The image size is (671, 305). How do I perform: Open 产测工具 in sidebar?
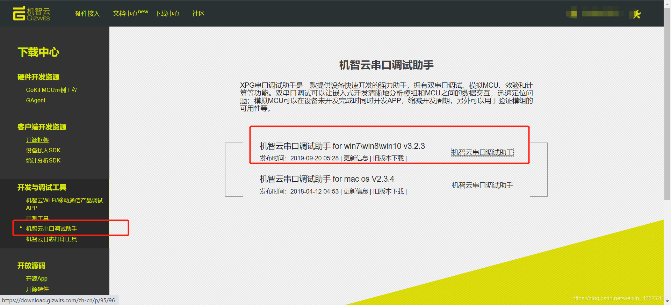[37, 218]
